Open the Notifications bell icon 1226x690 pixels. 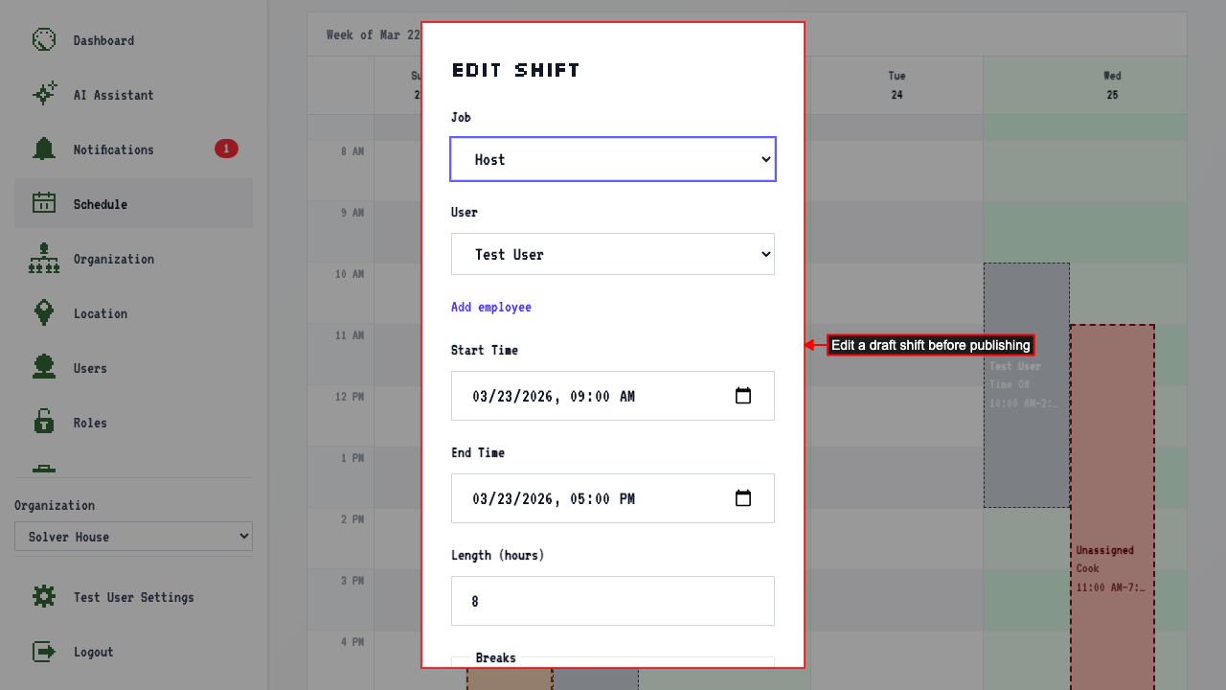pyautogui.click(x=44, y=149)
